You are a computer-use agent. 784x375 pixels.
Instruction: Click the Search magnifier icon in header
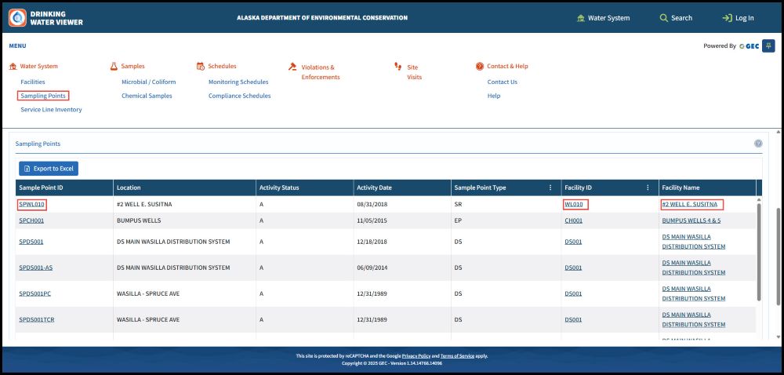tap(663, 18)
